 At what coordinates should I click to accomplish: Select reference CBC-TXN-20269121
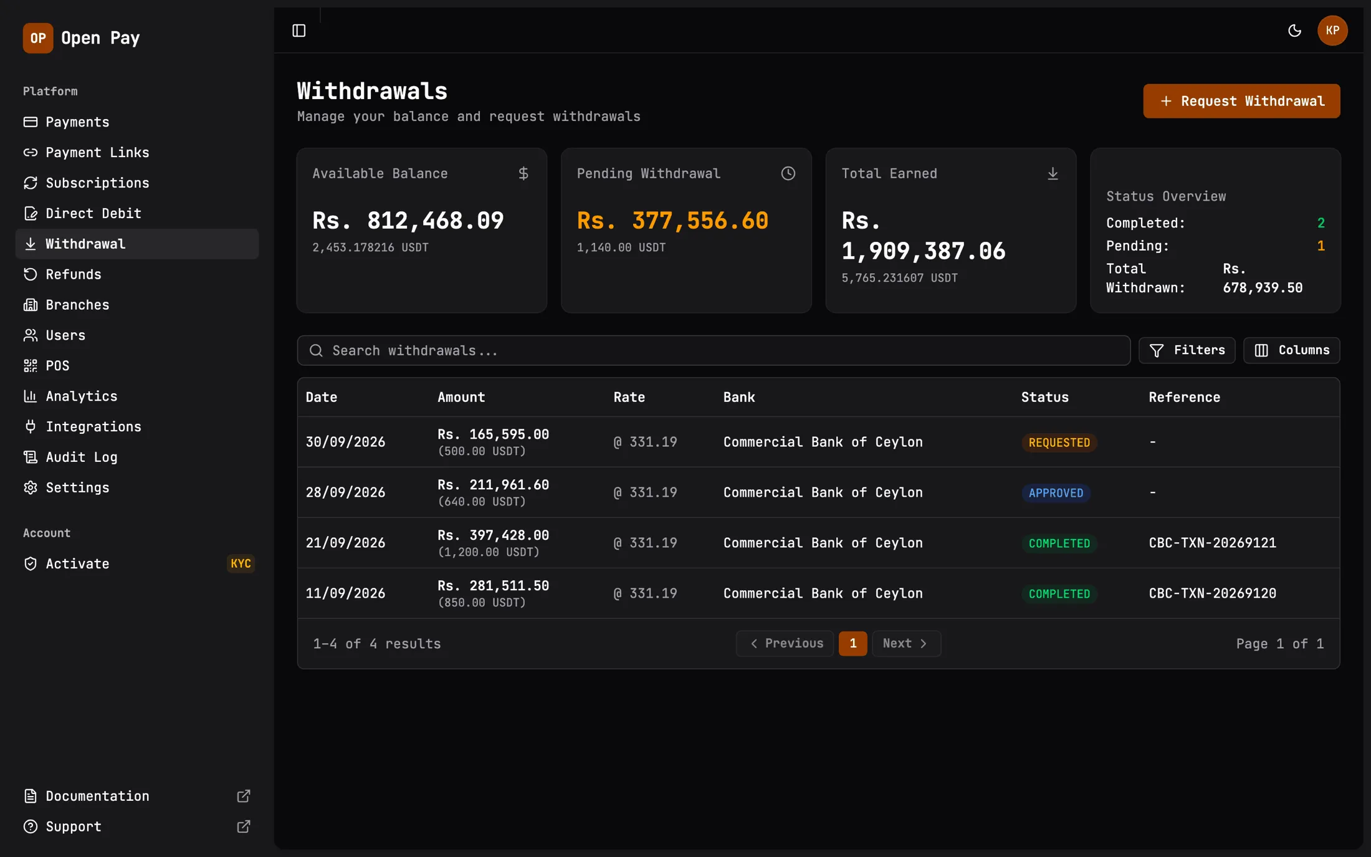pos(1212,543)
